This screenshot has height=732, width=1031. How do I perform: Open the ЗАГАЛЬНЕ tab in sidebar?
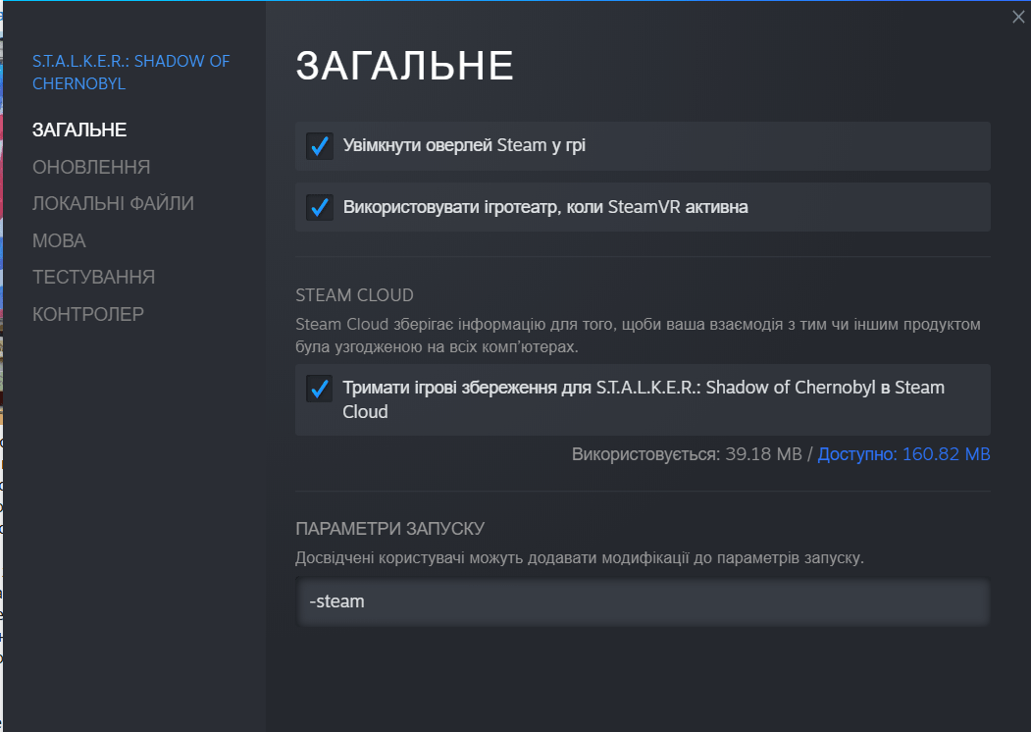79,130
